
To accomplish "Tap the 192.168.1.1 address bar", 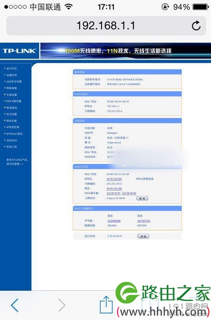I will coord(106,26).
